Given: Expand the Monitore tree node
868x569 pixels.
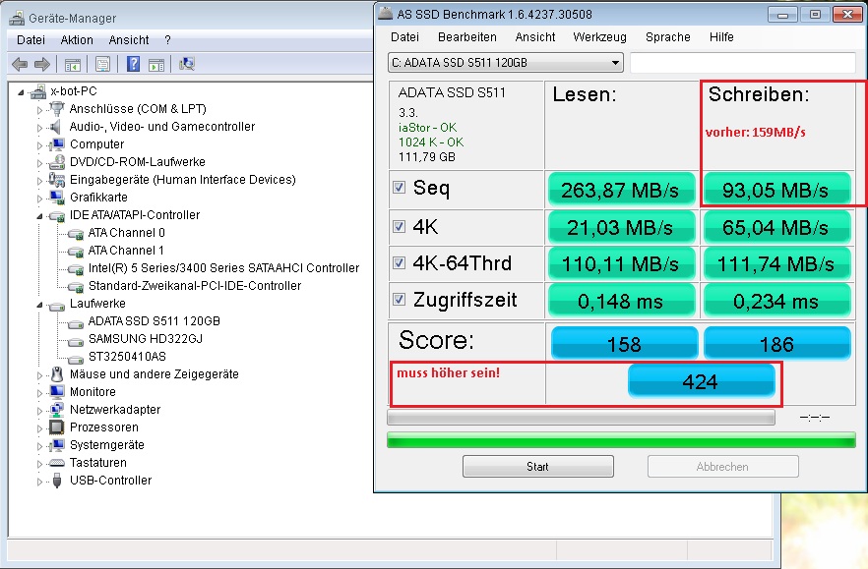Looking at the screenshot, I should (x=39, y=393).
